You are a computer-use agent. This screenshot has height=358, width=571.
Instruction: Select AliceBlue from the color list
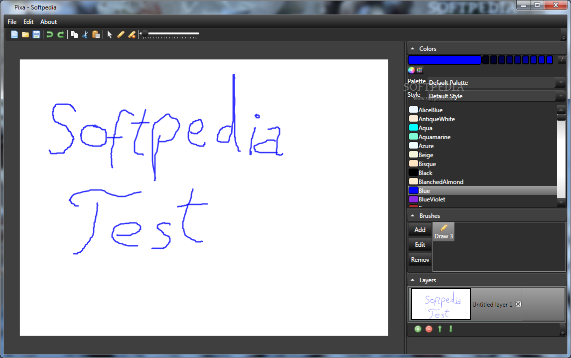coord(482,110)
